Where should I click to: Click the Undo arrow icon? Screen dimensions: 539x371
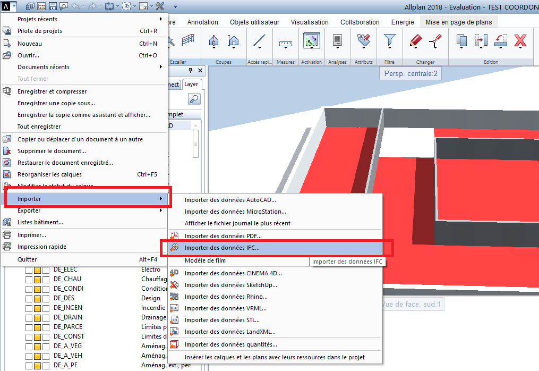75,6
